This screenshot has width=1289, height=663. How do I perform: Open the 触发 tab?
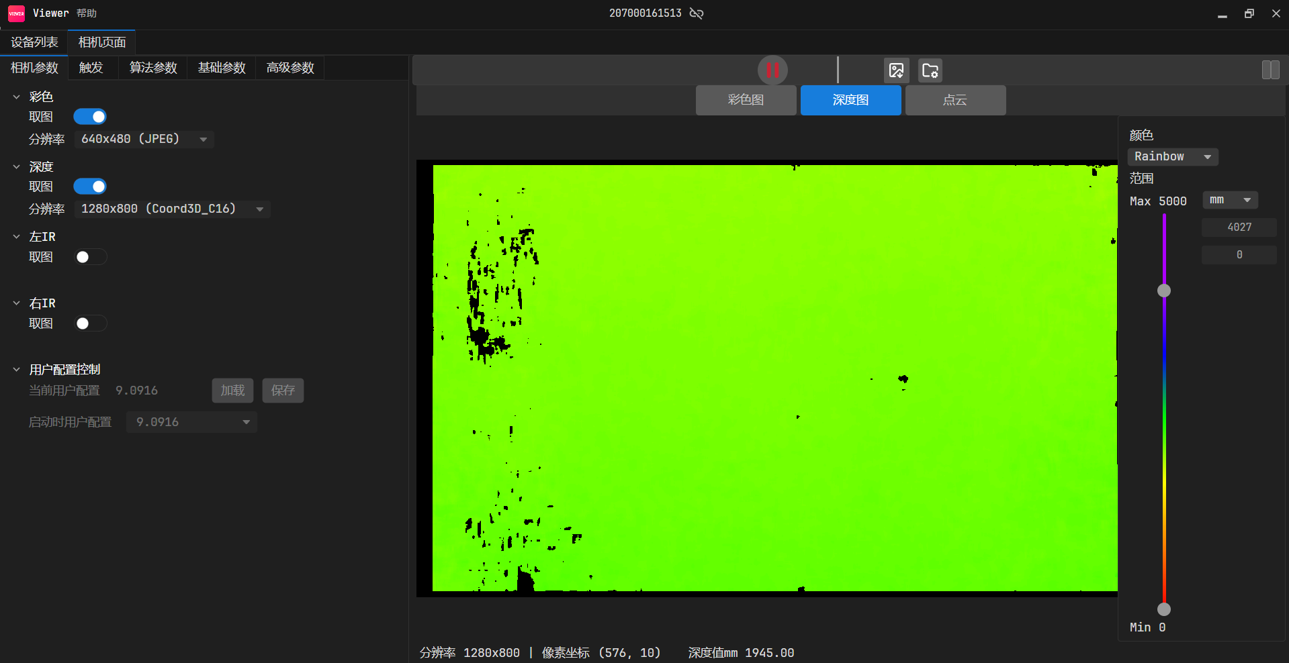[91, 68]
